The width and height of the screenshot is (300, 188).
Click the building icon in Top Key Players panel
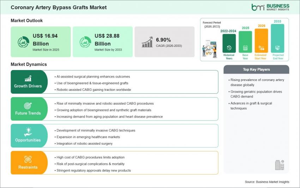(280, 165)
